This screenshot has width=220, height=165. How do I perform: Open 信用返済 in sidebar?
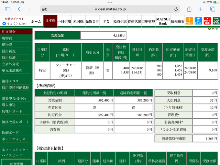[x=9, y=57]
